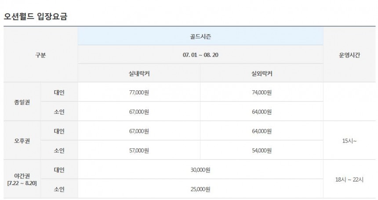Select the 골드시즌 header cell
The width and height of the screenshot is (378, 200).
(200, 36)
